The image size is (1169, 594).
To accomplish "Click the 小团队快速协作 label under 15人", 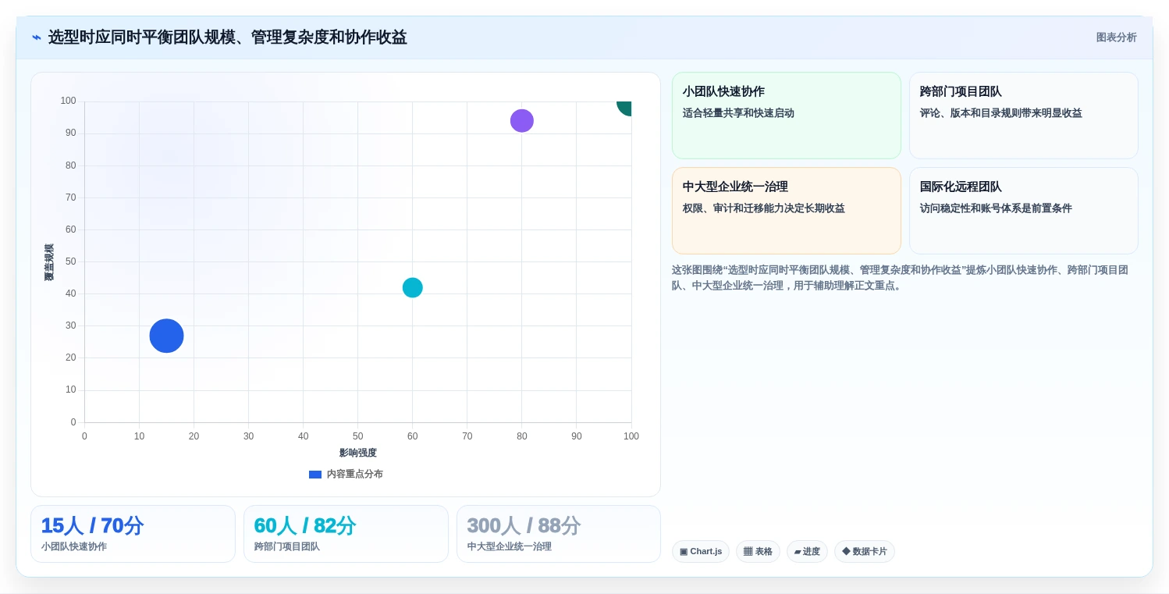I will [x=74, y=546].
